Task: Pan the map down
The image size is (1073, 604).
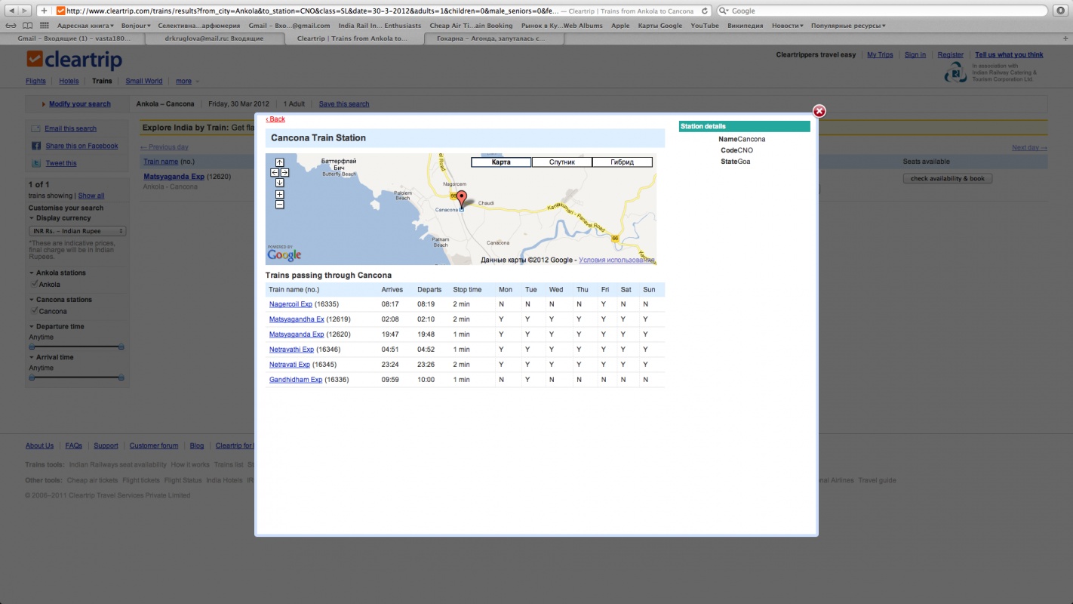Action: point(279,183)
